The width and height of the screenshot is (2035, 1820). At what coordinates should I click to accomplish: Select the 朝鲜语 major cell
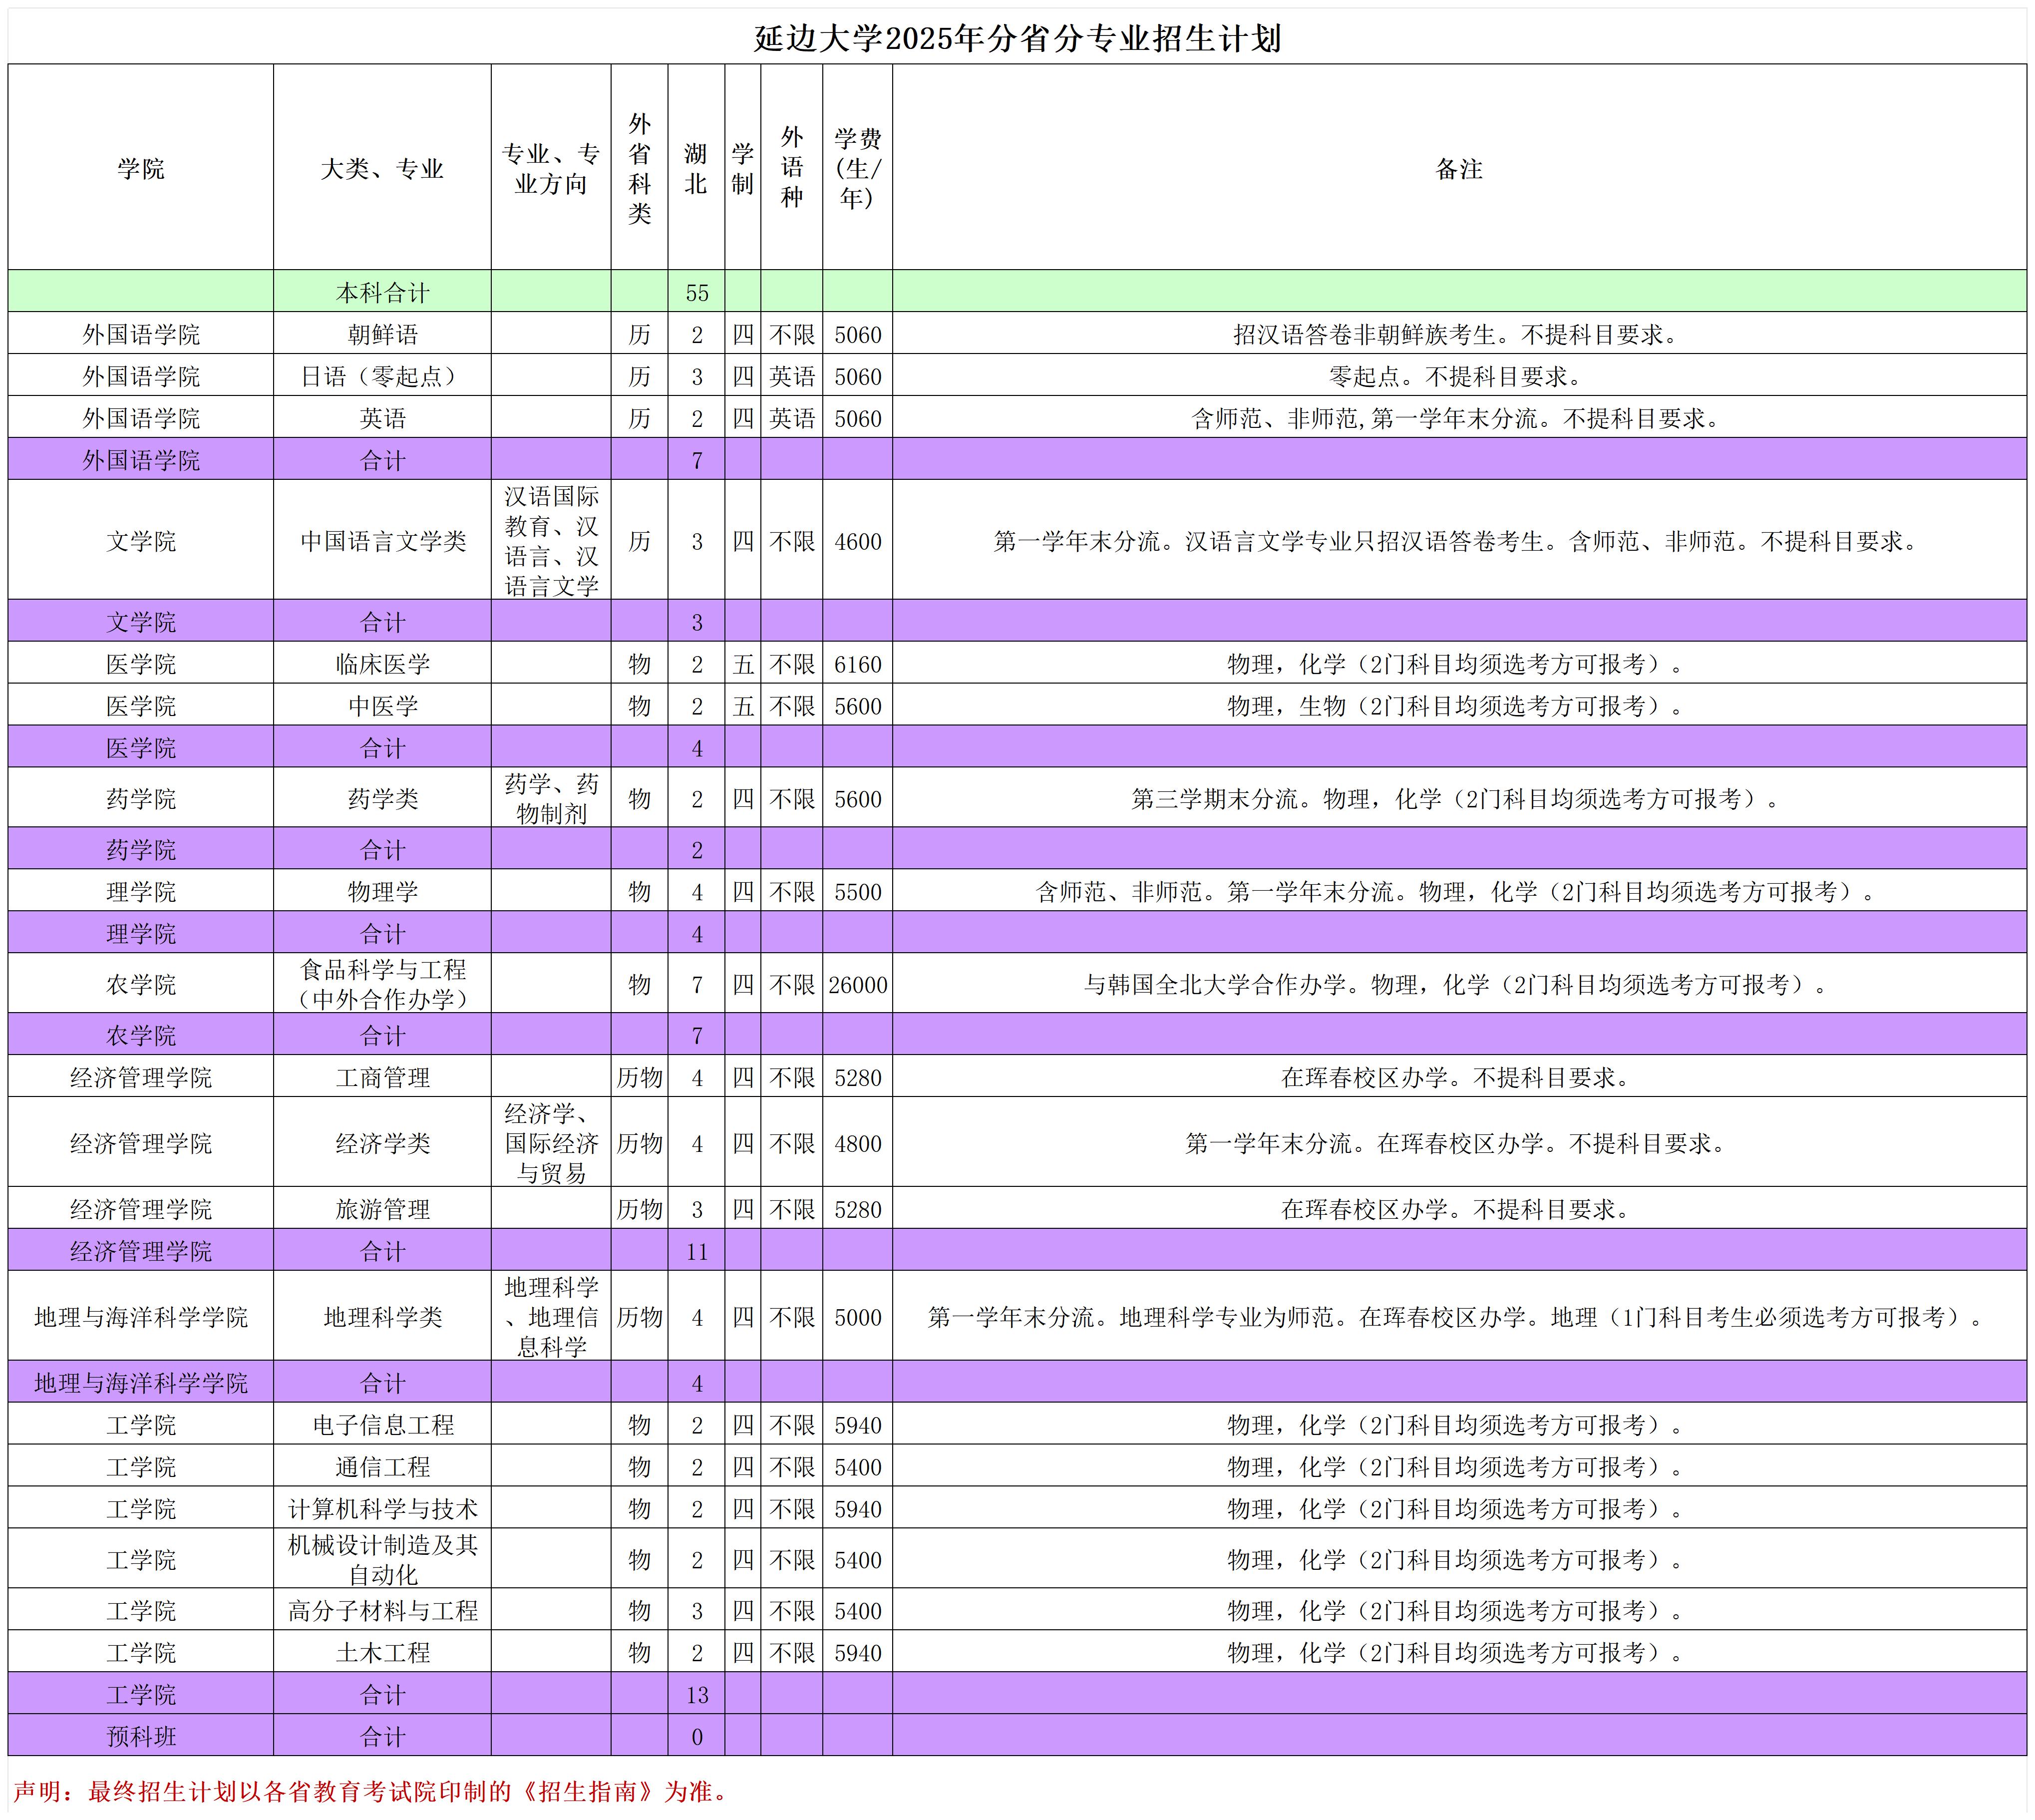[382, 334]
